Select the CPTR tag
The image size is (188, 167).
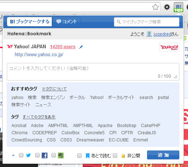pos(127,133)
